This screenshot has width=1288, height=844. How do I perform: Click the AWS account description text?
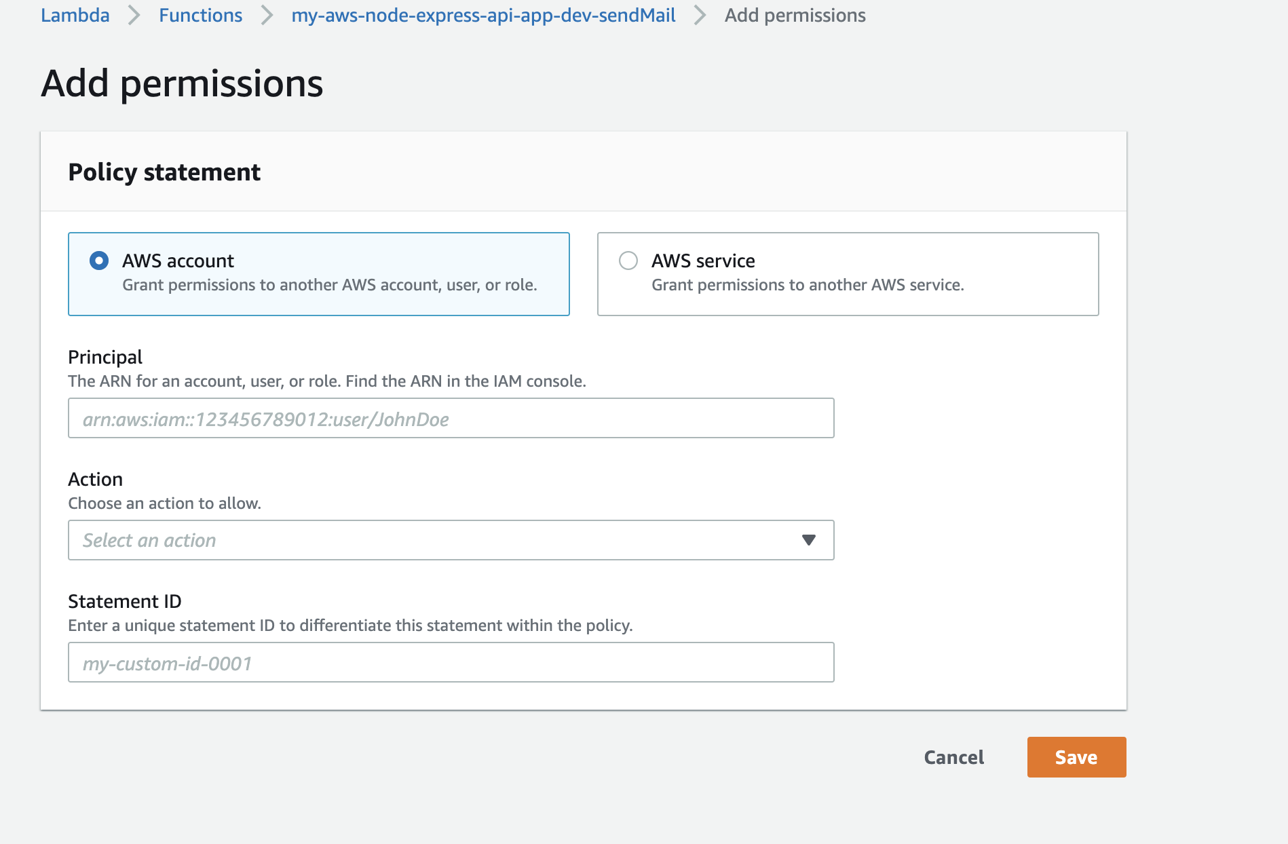click(x=330, y=285)
